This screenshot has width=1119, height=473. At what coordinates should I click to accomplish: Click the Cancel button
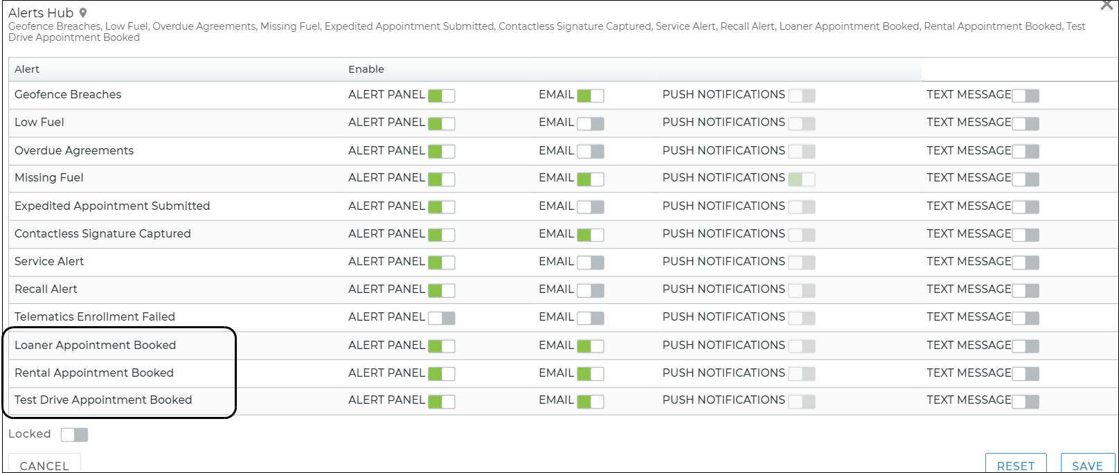[x=44, y=465]
